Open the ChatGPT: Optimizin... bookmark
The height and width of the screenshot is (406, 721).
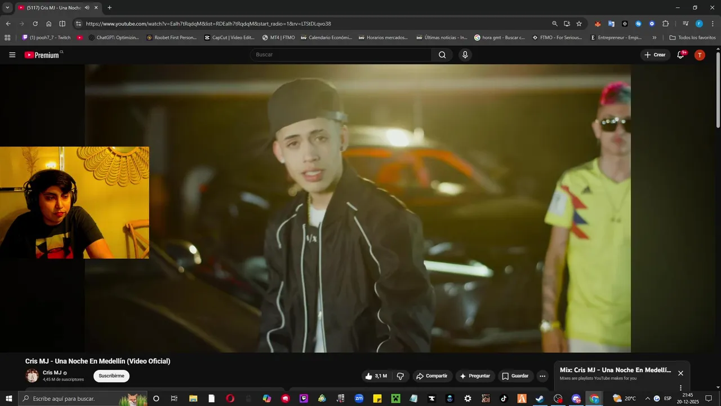(x=114, y=38)
